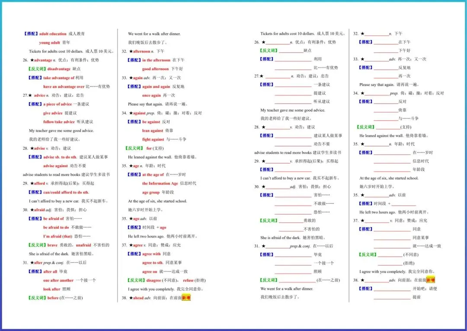Click the phrase "agree with" beside 同意
This screenshot has width=467, height=331.
[x=151, y=254]
